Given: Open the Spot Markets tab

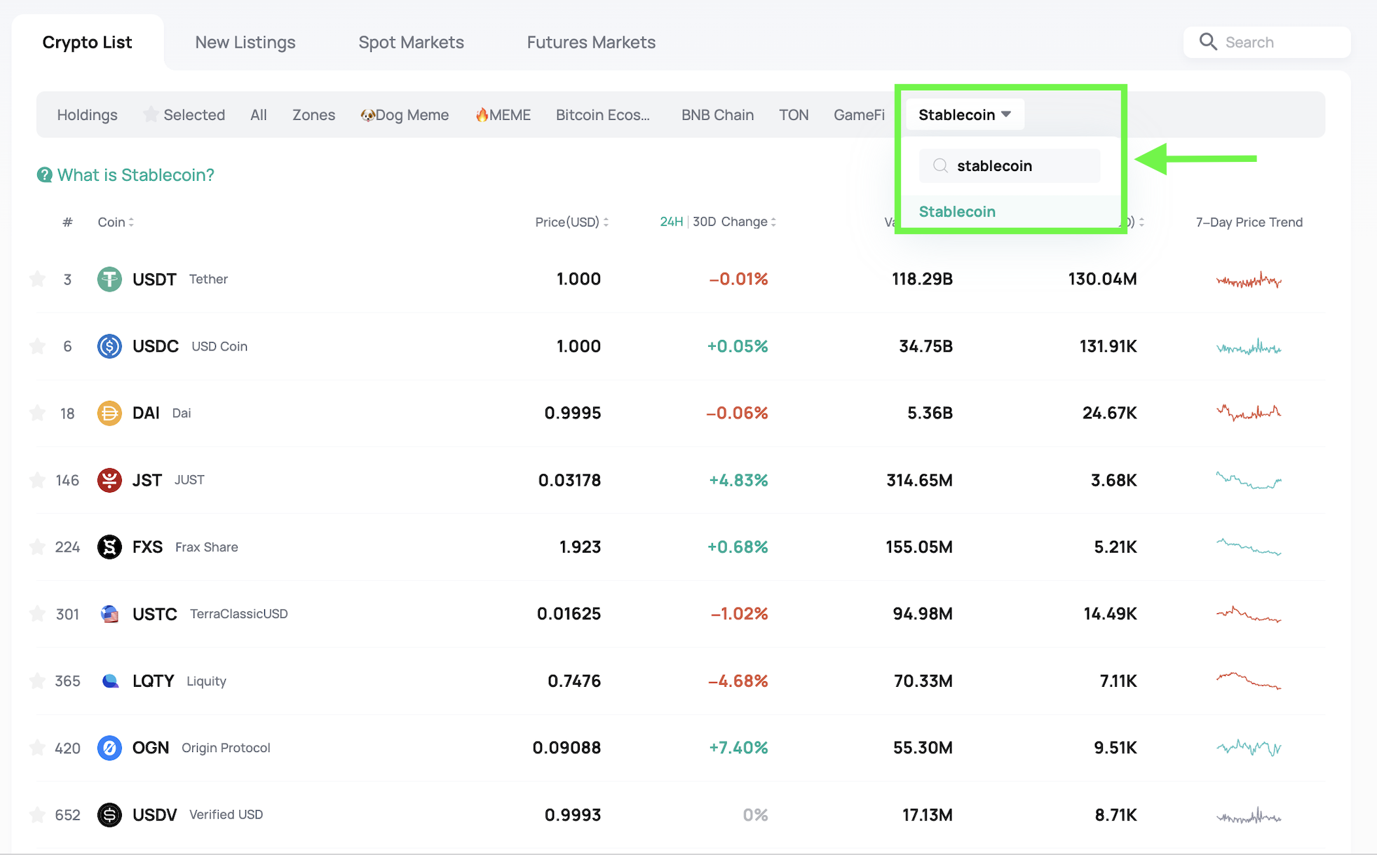Looking at the screenshot, I should (x=412, y=42).
